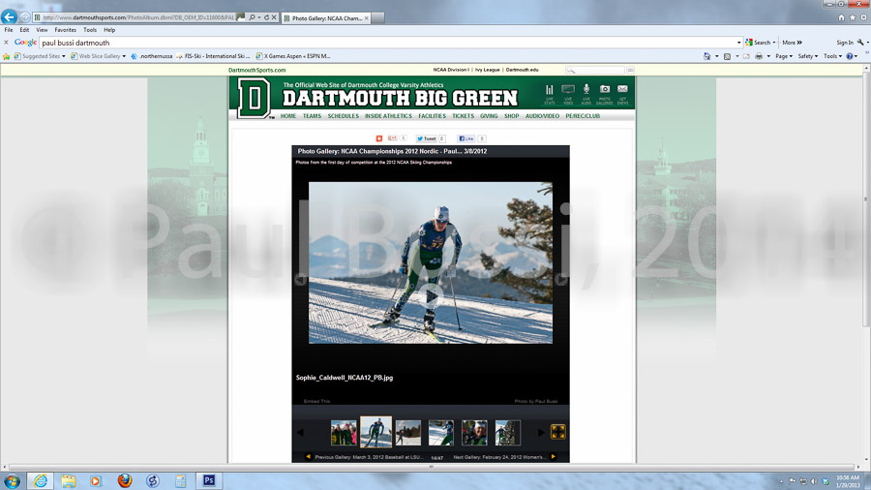This screenshot has width=871, height=490.
Task: Open the address bar search magnifier
Action: (x=253, y=17)
